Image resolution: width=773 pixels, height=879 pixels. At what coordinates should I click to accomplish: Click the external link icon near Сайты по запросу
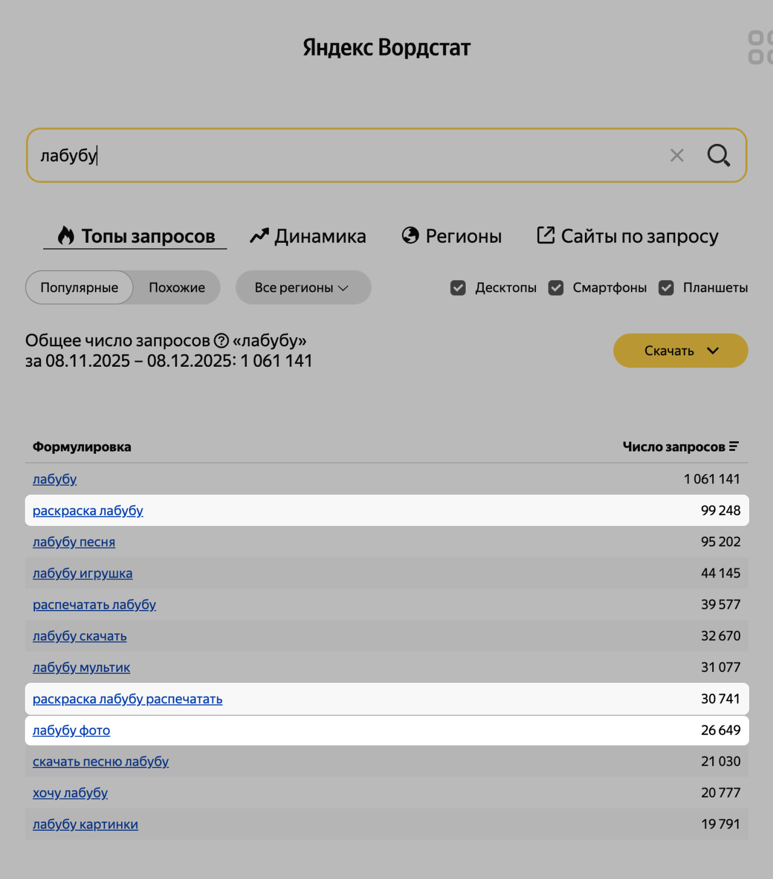545,235
